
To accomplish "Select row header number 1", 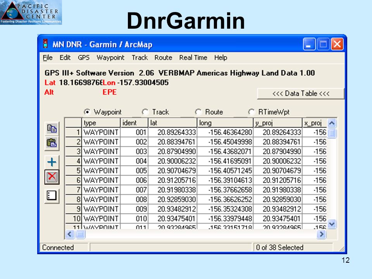I will [73, 132].
